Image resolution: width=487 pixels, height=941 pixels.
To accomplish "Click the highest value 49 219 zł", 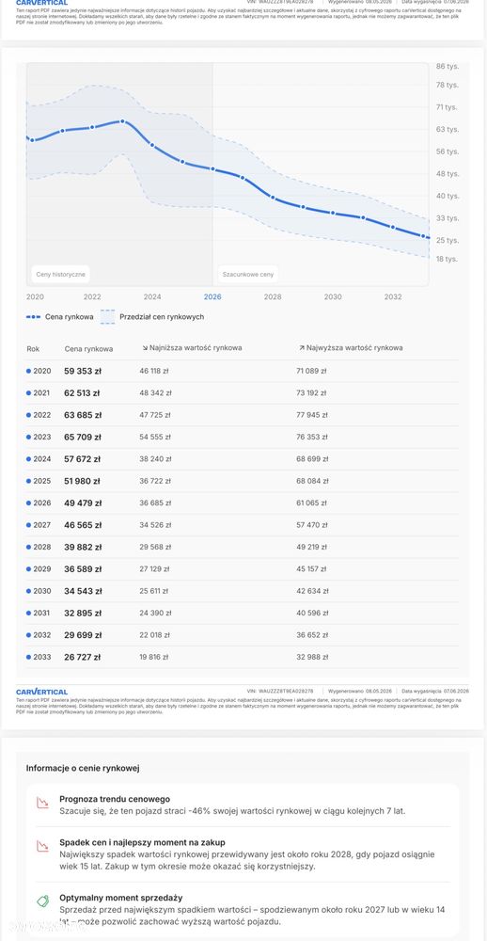I will click(312, 548).
